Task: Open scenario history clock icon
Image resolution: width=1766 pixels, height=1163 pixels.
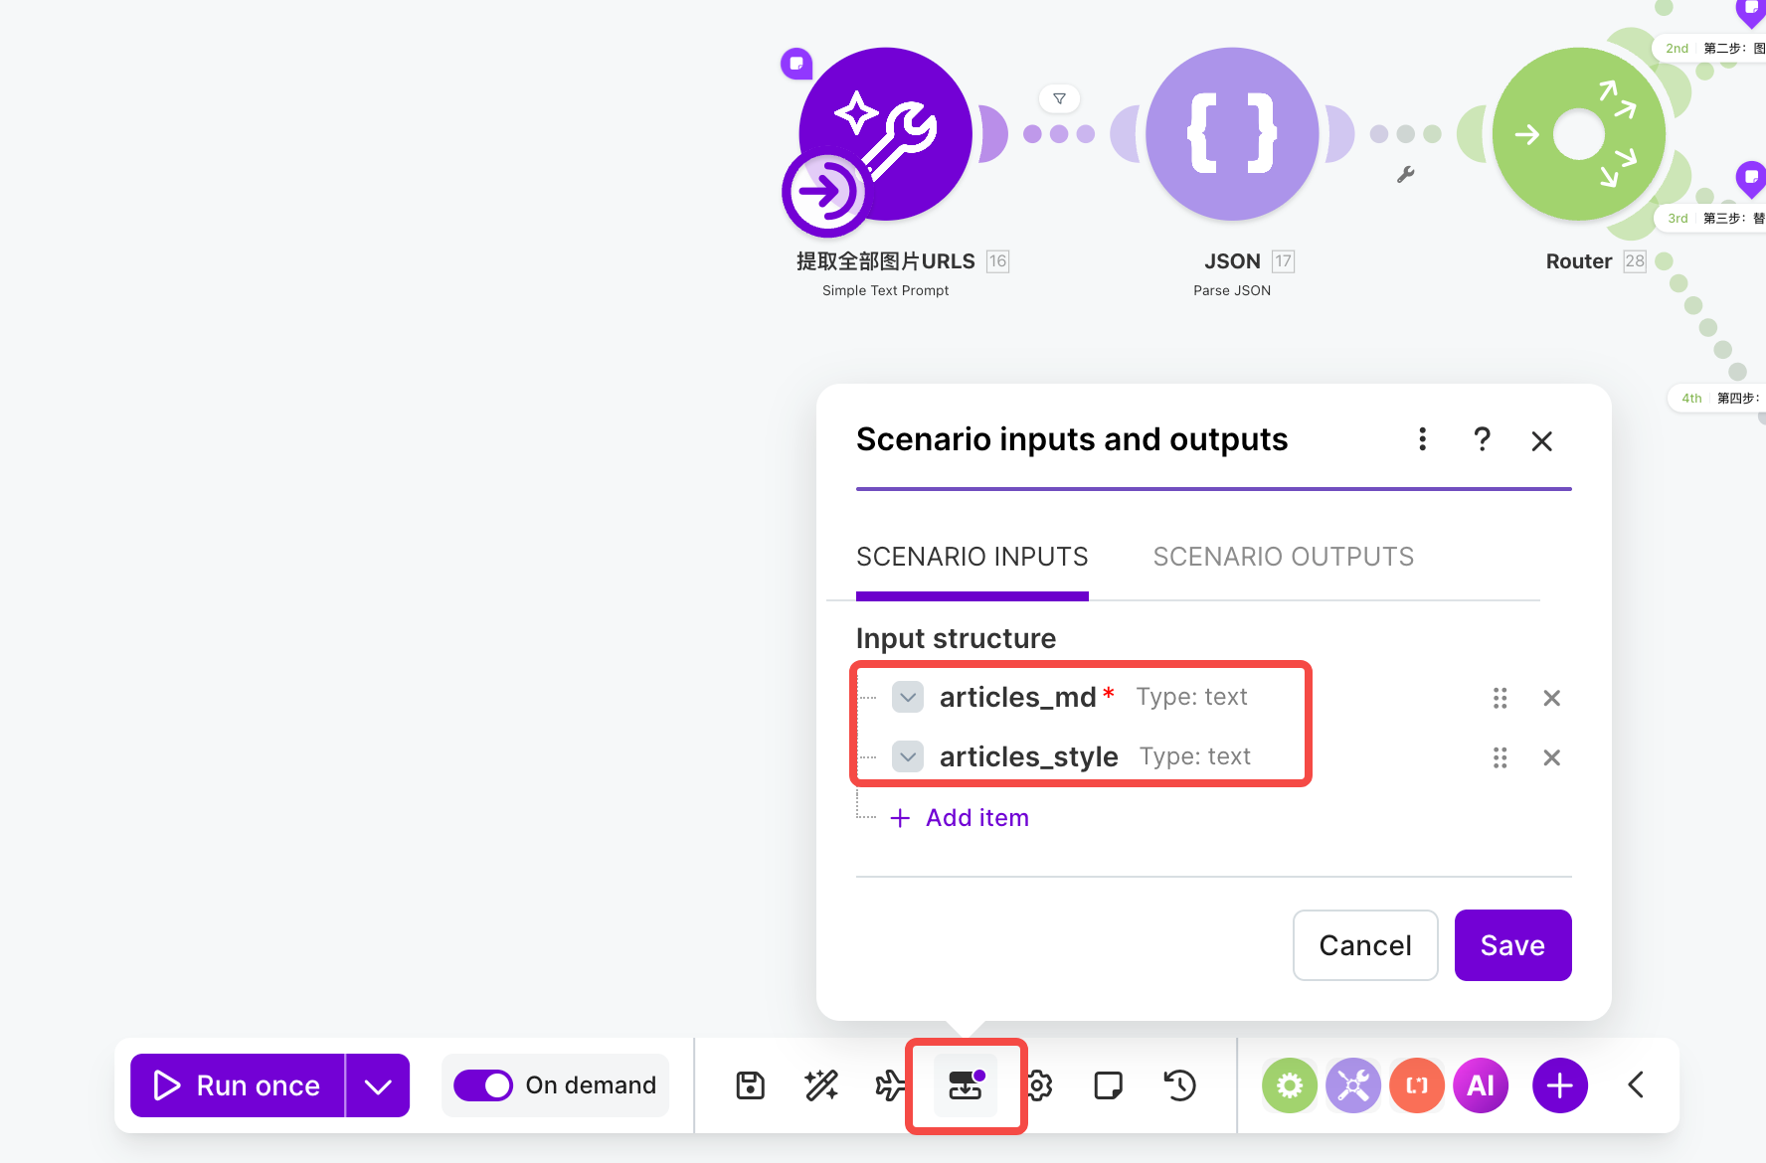Action: coord(1179,1085)
